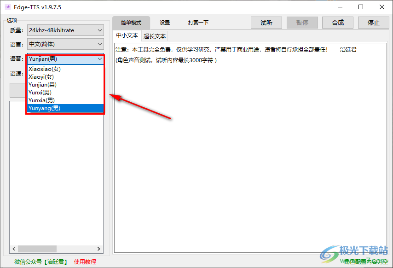Screen dimensions: 393x268
Task: Collapse the 语音 voice dropdown showing Yunjian
Action: coord(65,59)
